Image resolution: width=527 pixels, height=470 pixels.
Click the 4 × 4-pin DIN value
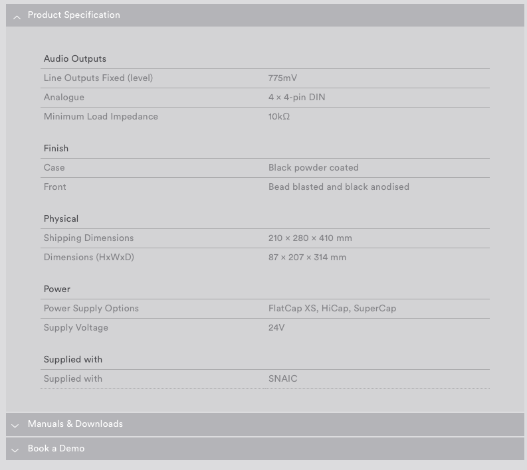pos(296,98)
